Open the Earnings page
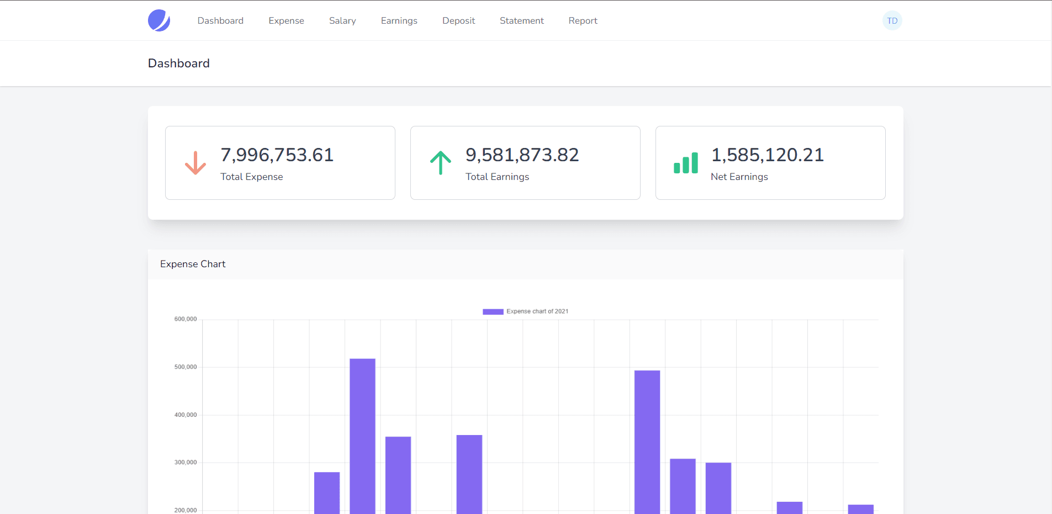This screenshot has height=514, width=1052. [399, 21]
